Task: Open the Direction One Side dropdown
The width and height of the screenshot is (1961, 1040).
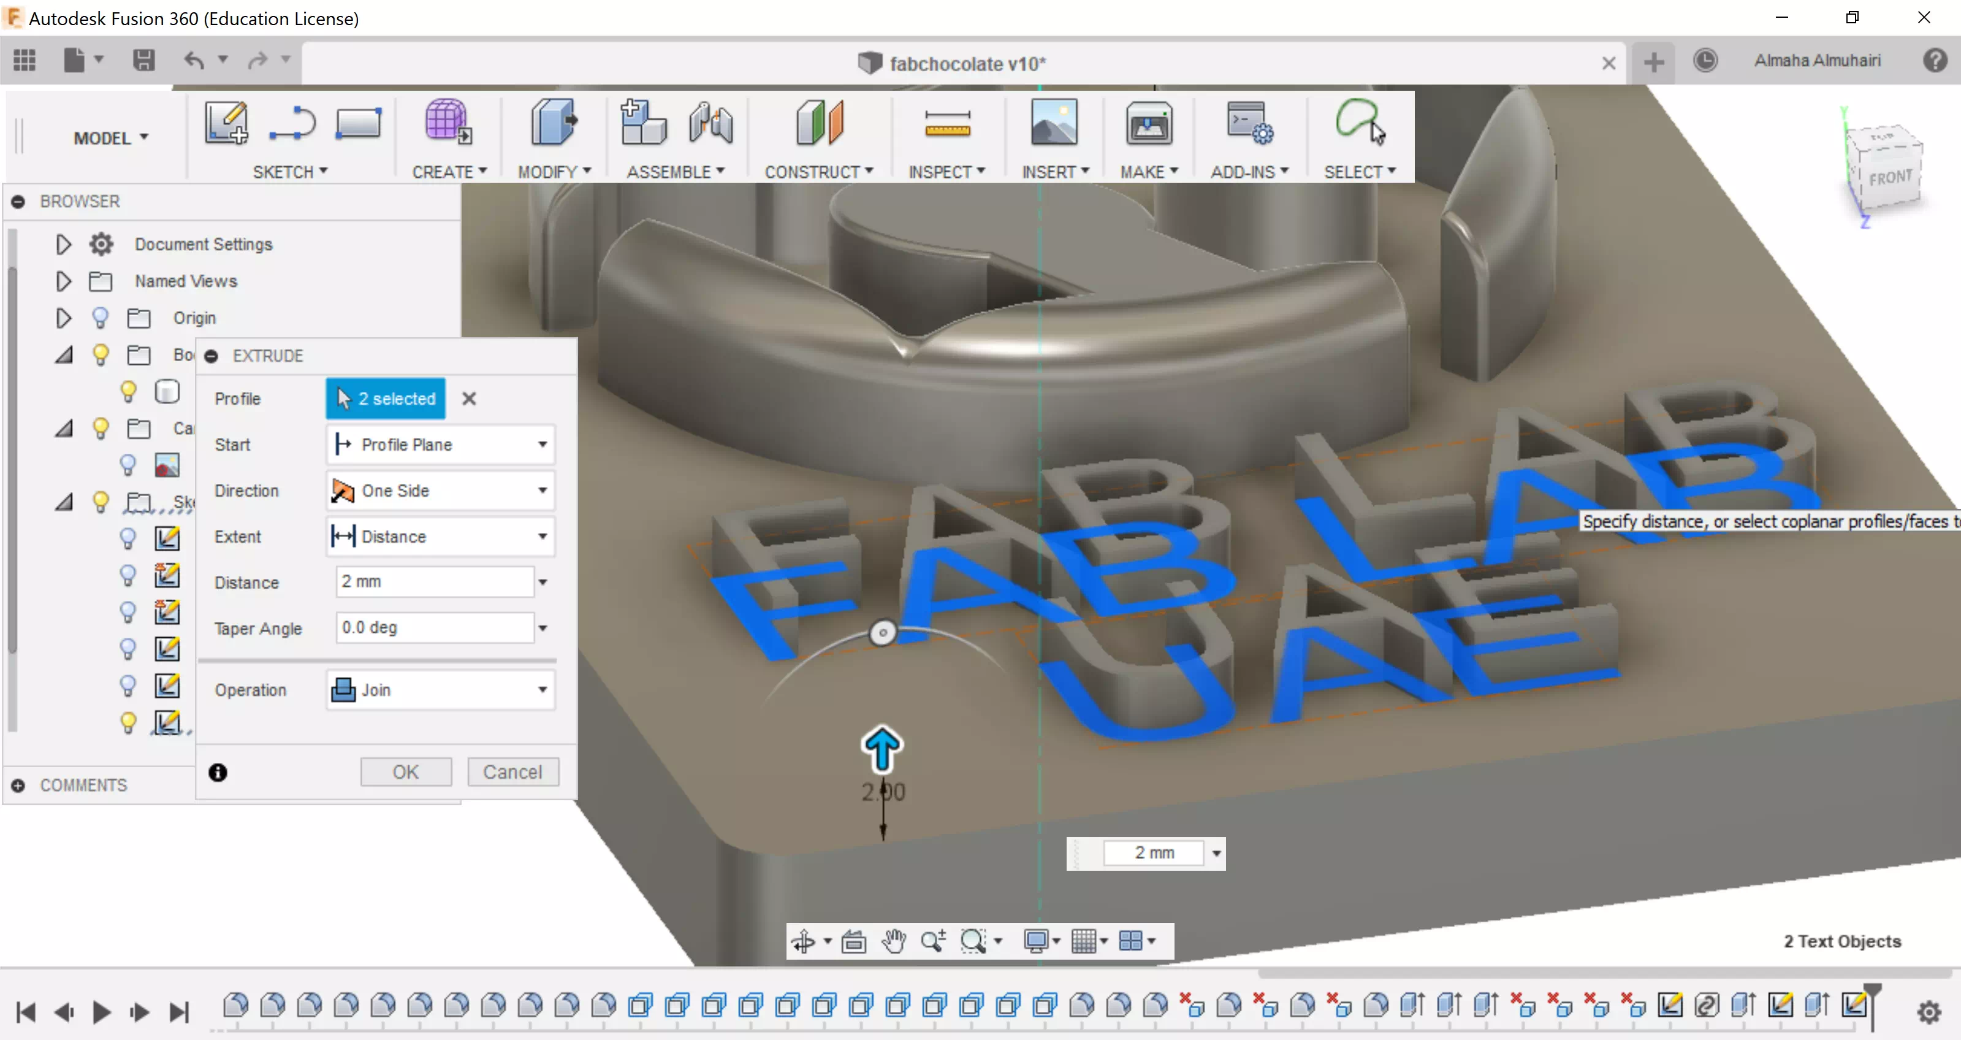Action: pyautogui.click(x=440, y=491)
